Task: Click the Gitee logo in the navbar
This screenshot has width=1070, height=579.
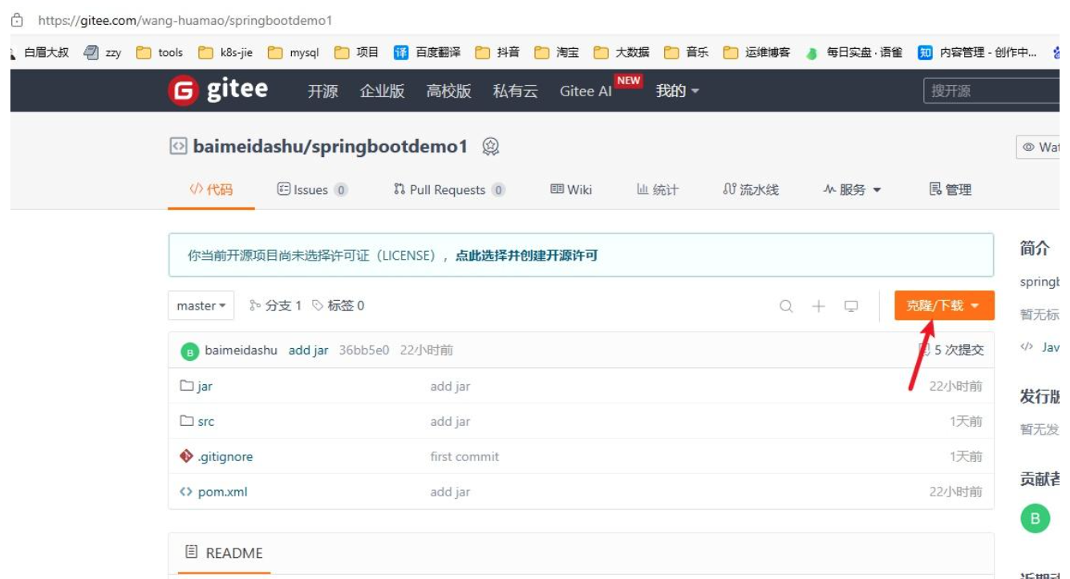Action: coord(217,90)
